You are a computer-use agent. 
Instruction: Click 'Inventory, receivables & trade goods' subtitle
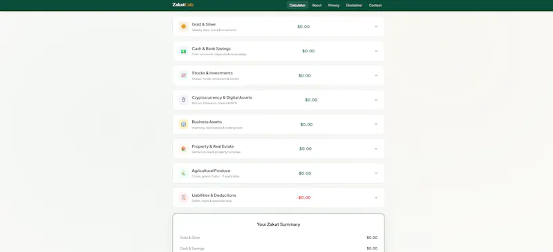(217, 128)
